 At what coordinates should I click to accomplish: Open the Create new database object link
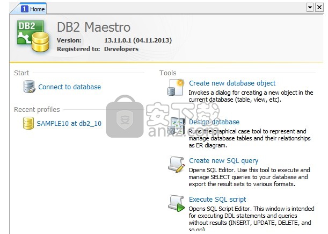232,83
